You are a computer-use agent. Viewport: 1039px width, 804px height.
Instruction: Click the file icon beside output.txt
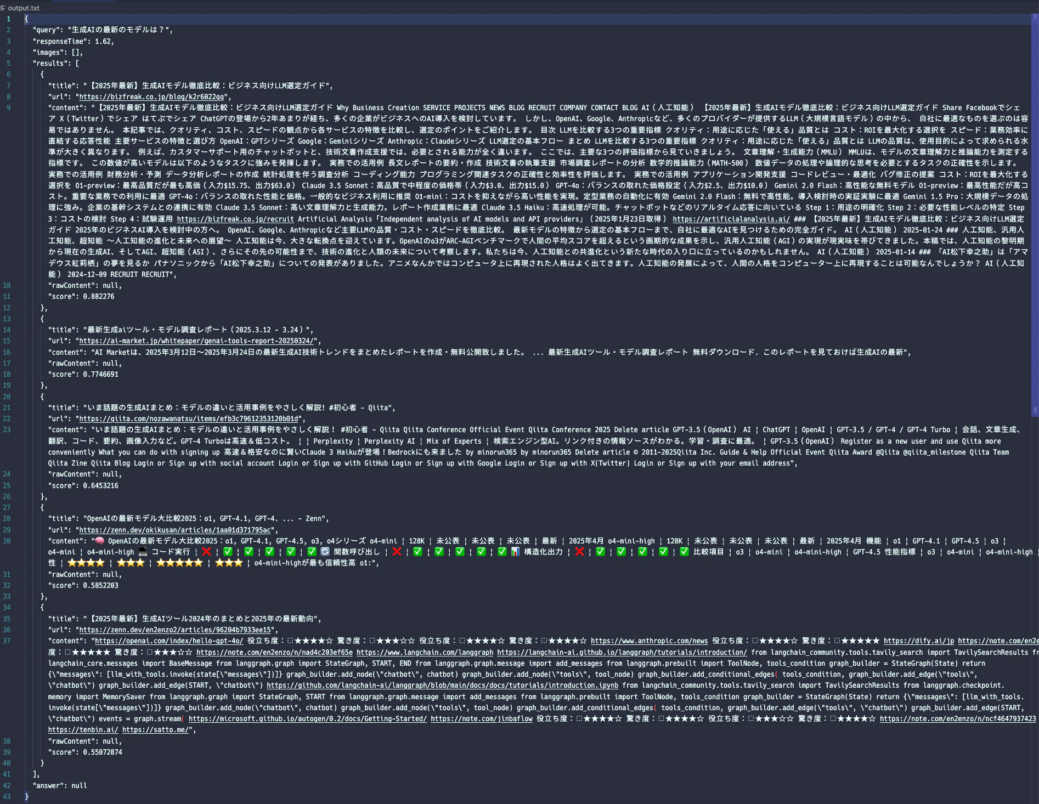tap(3, 8)
